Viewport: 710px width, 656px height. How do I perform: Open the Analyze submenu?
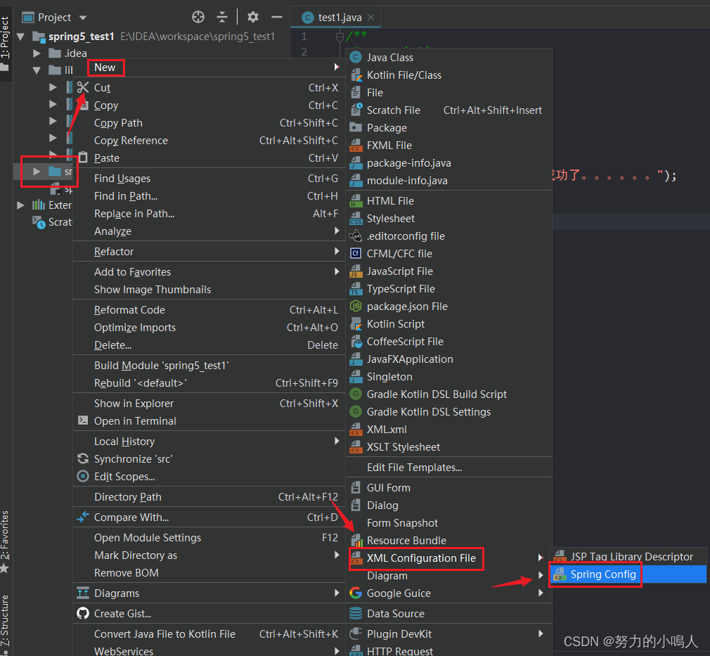pos(209,231)
